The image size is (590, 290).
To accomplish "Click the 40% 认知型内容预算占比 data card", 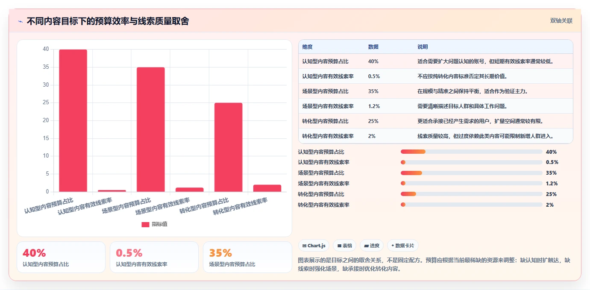I will pos(61,257).
